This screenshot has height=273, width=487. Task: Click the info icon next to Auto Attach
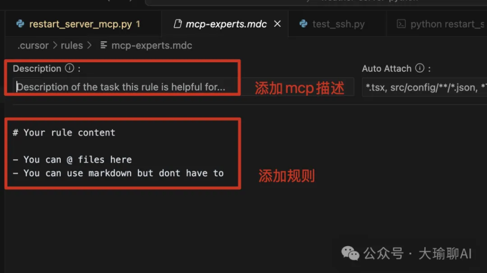pos(419,68)
